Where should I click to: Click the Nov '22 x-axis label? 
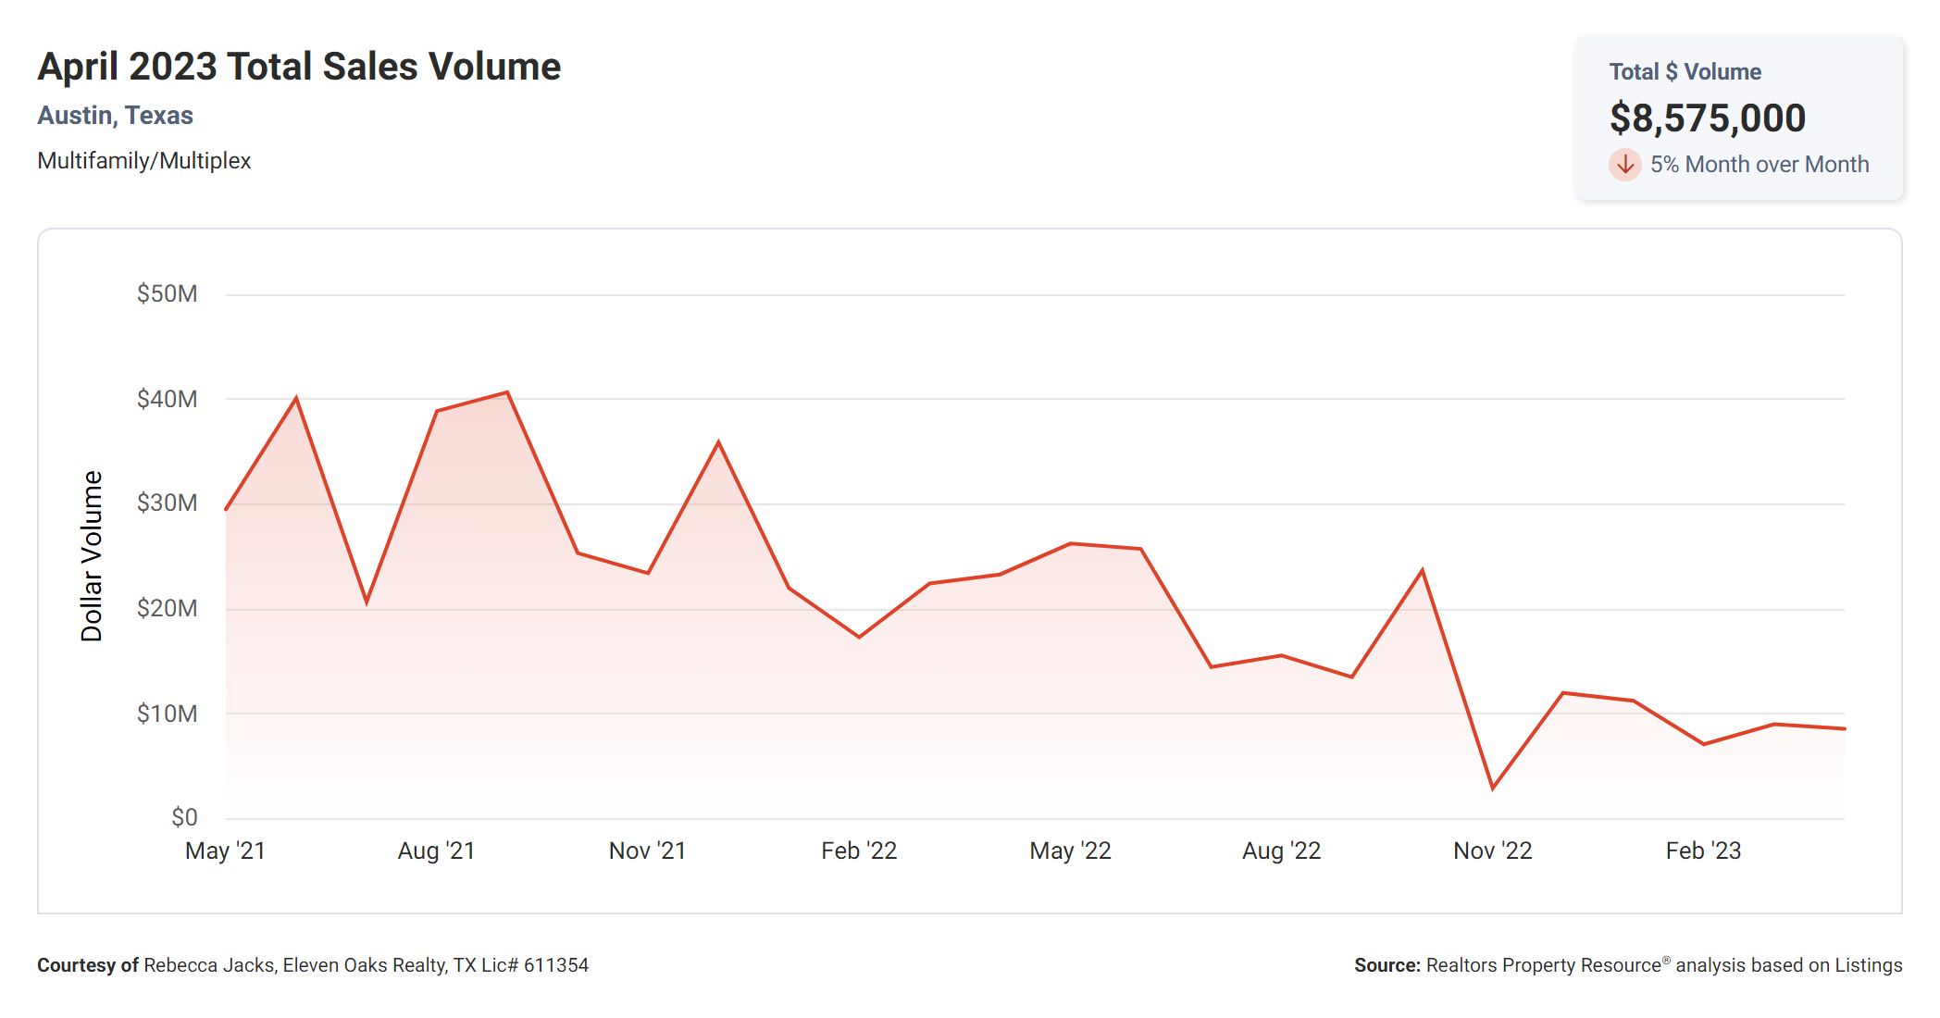pos(1492,850)
